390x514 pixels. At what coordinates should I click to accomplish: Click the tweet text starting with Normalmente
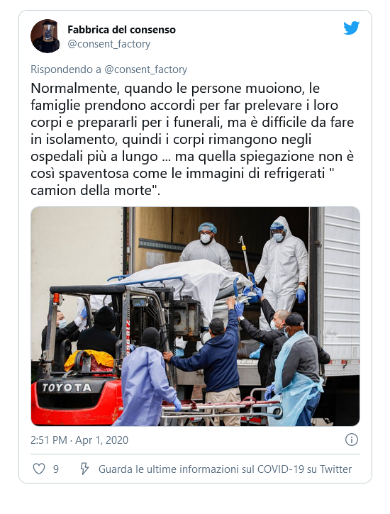[192, 140]
